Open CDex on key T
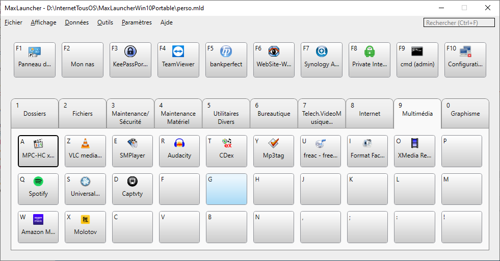The width and height of the screenshot is (500, 261). (x=226, y=151)
